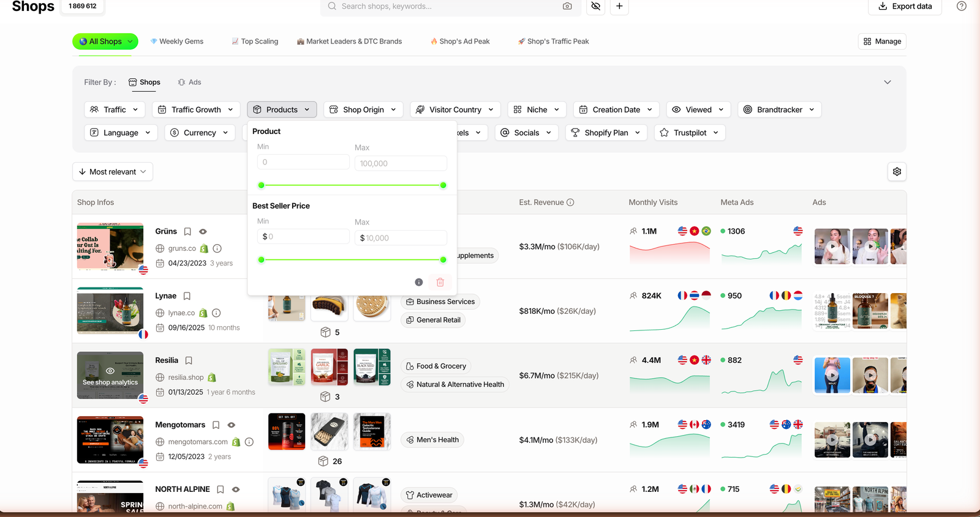Click the Shopify icon next to north-alpine.com
The image size is (980, 517).
pos(231,507)
